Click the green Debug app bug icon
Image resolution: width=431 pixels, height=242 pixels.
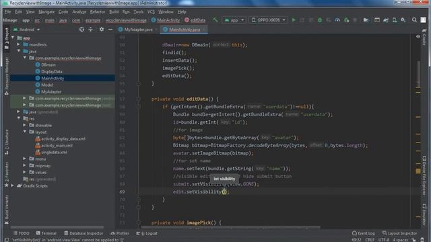(x=320, y=20)
